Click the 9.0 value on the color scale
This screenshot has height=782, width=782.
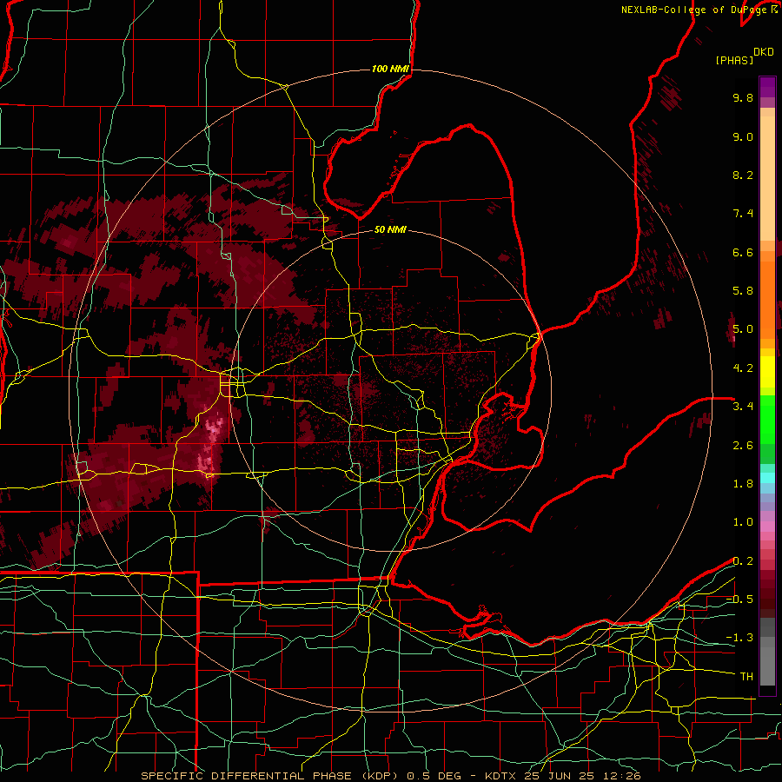coord(743,136)
